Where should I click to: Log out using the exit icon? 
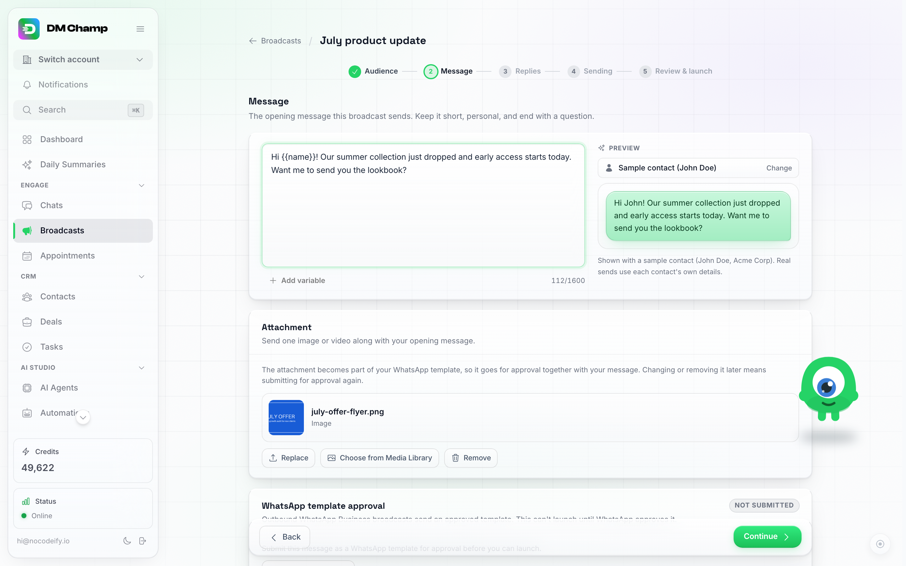(143, 541)
